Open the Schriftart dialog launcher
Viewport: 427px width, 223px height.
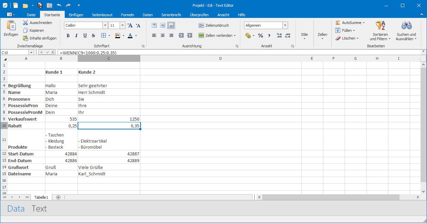(x=143, y=46)
